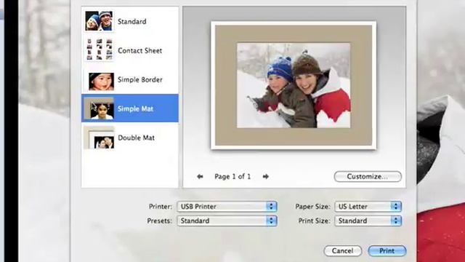
Task: Click the 'Simple Border' label
Action: click(140, 79)
